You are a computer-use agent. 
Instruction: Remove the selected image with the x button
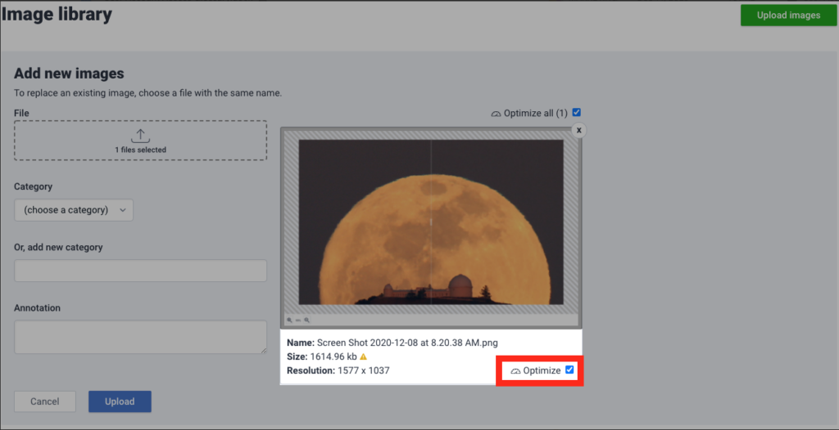click(x=578, y=130)
